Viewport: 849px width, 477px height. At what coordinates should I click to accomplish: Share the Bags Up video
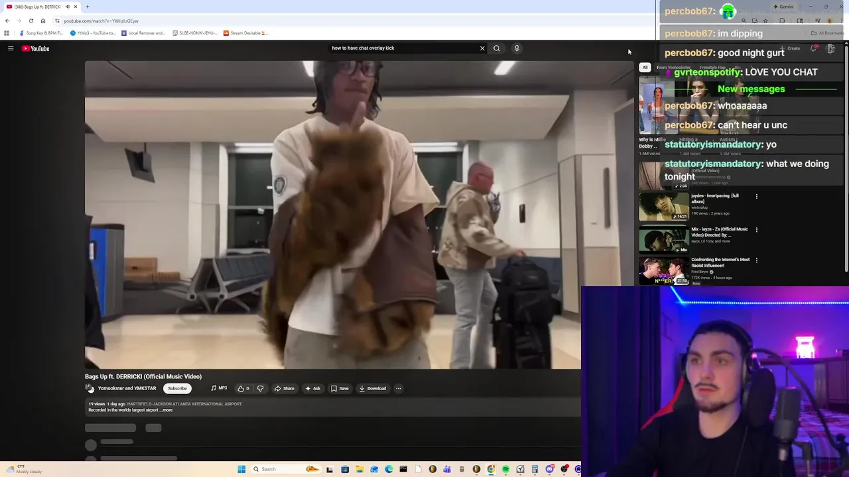click(x=285, y=388)
